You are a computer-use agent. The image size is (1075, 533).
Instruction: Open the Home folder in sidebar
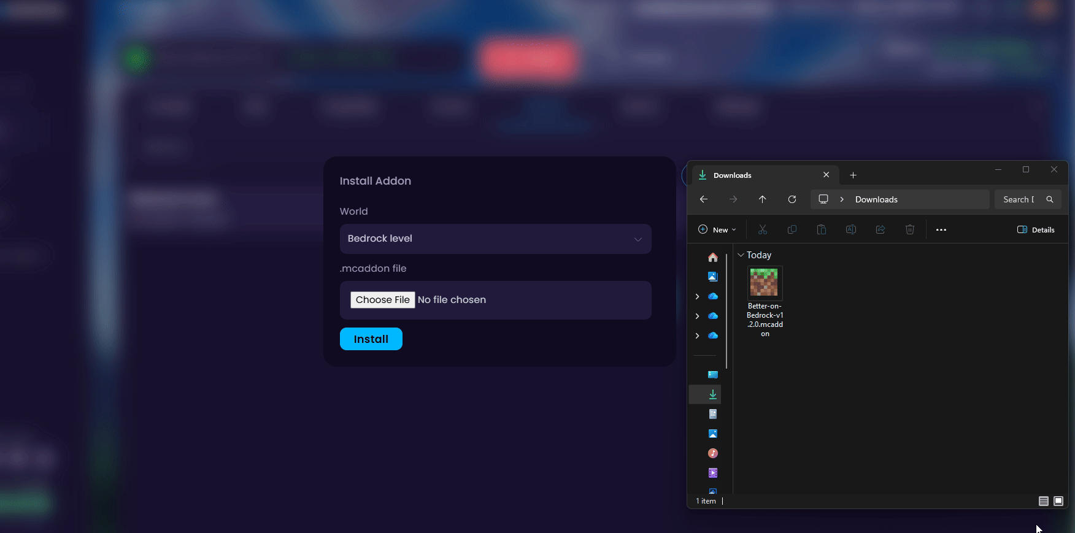712,258
